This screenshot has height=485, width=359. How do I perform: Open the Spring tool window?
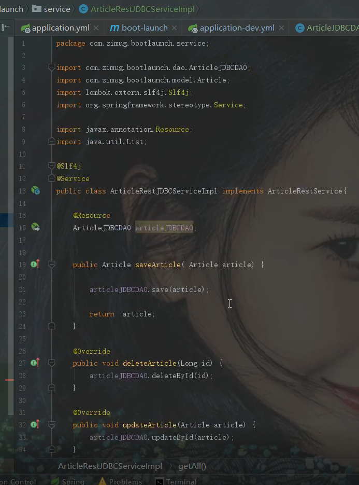point(68,481)
